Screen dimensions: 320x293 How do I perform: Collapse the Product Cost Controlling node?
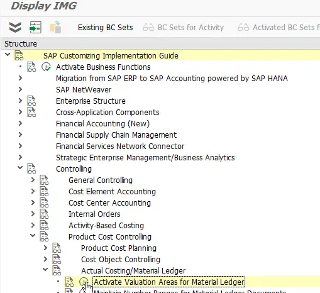pyautogui.click(x=33, y=235)
